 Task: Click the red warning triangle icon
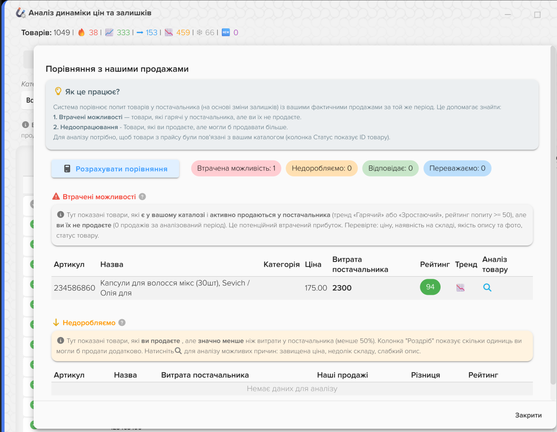tap(56, 196)
